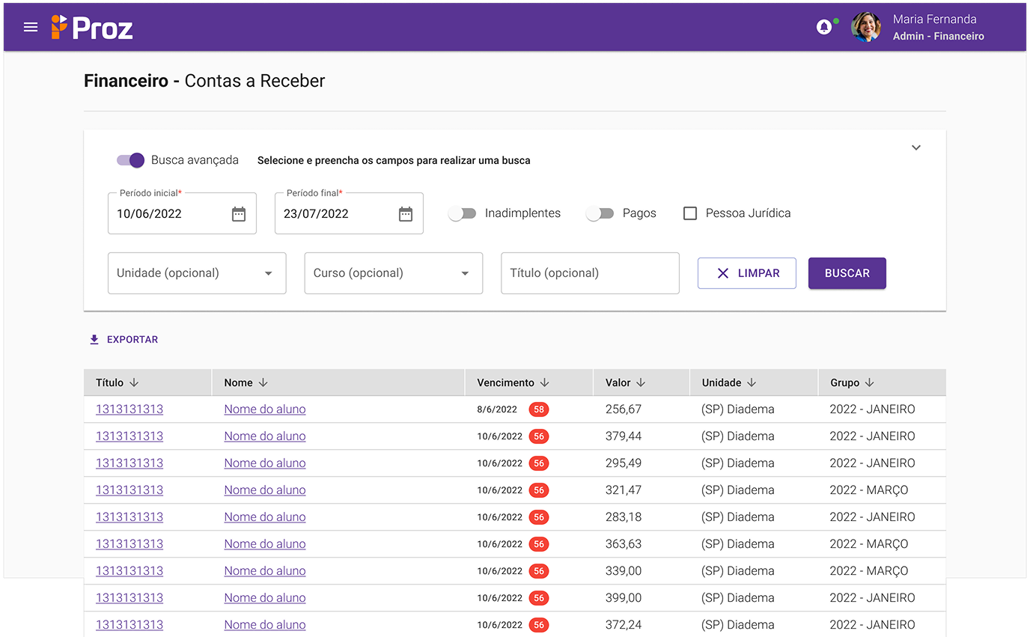1030x637 pixels.
Task: Click the LIMPAR button to clear filters
Action: 746,273
